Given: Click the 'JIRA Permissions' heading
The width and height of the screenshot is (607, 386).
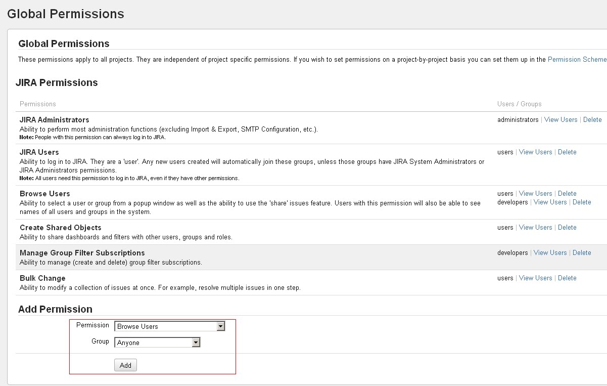Looking at the screenshot, I should tap(57, 83).
